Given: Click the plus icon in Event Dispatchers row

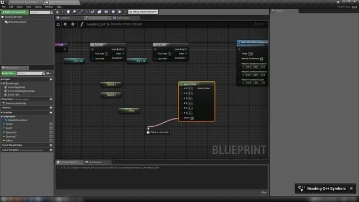Looking at the screenshot, I should click(x=51, y=145).
